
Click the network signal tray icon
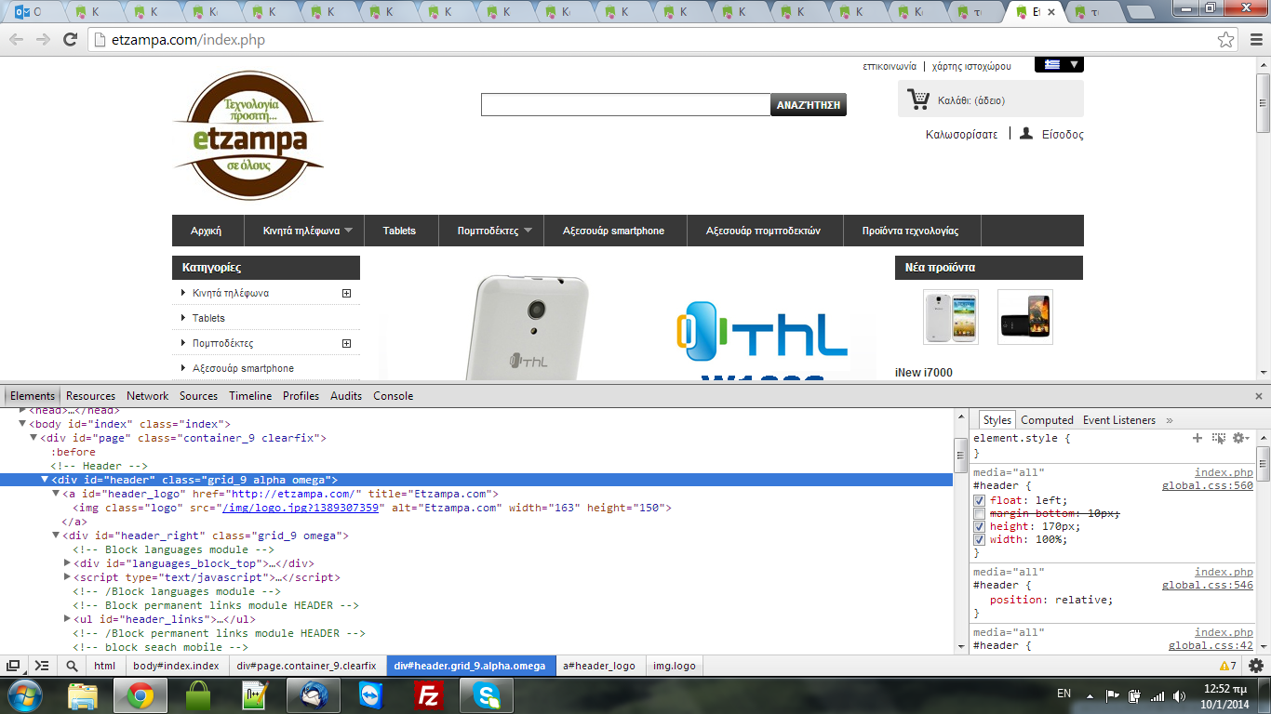click(x=1157, y=695)
